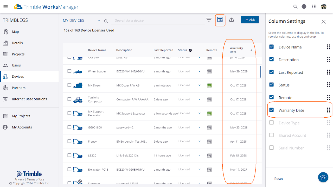Select the Wheel Loader row checkbox
Screen dimensions: 333x187
[x=69, y=71]
